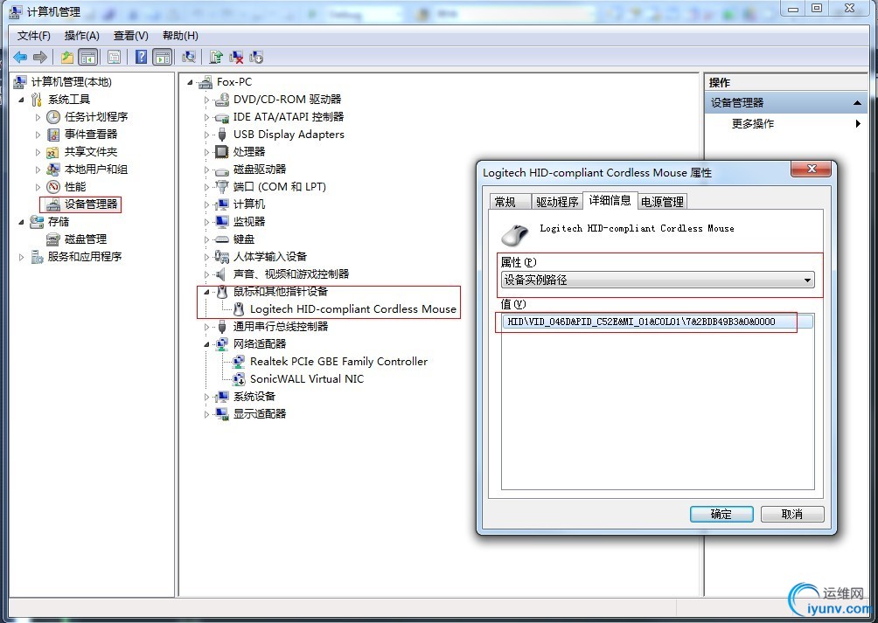878x623 pixels.
Task: Collapse the 网络适配器 category
Action: (x=206, y=344)
